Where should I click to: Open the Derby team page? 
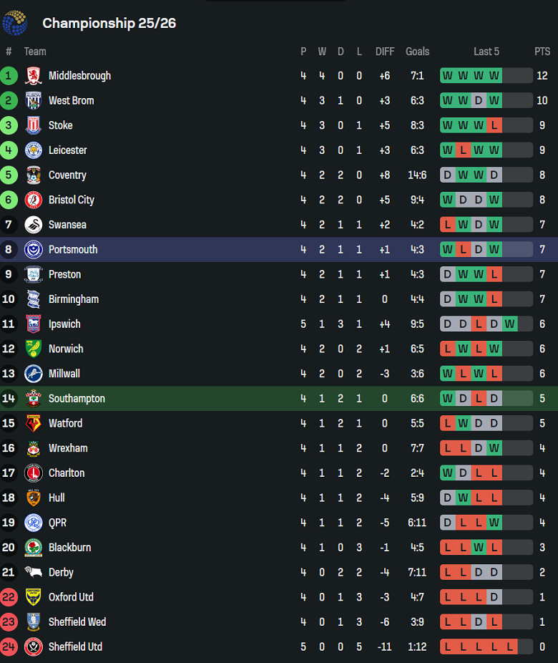click(x=60, y=572)
